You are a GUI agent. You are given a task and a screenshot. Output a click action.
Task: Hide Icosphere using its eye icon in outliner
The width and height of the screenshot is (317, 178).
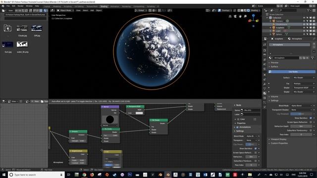304,28
